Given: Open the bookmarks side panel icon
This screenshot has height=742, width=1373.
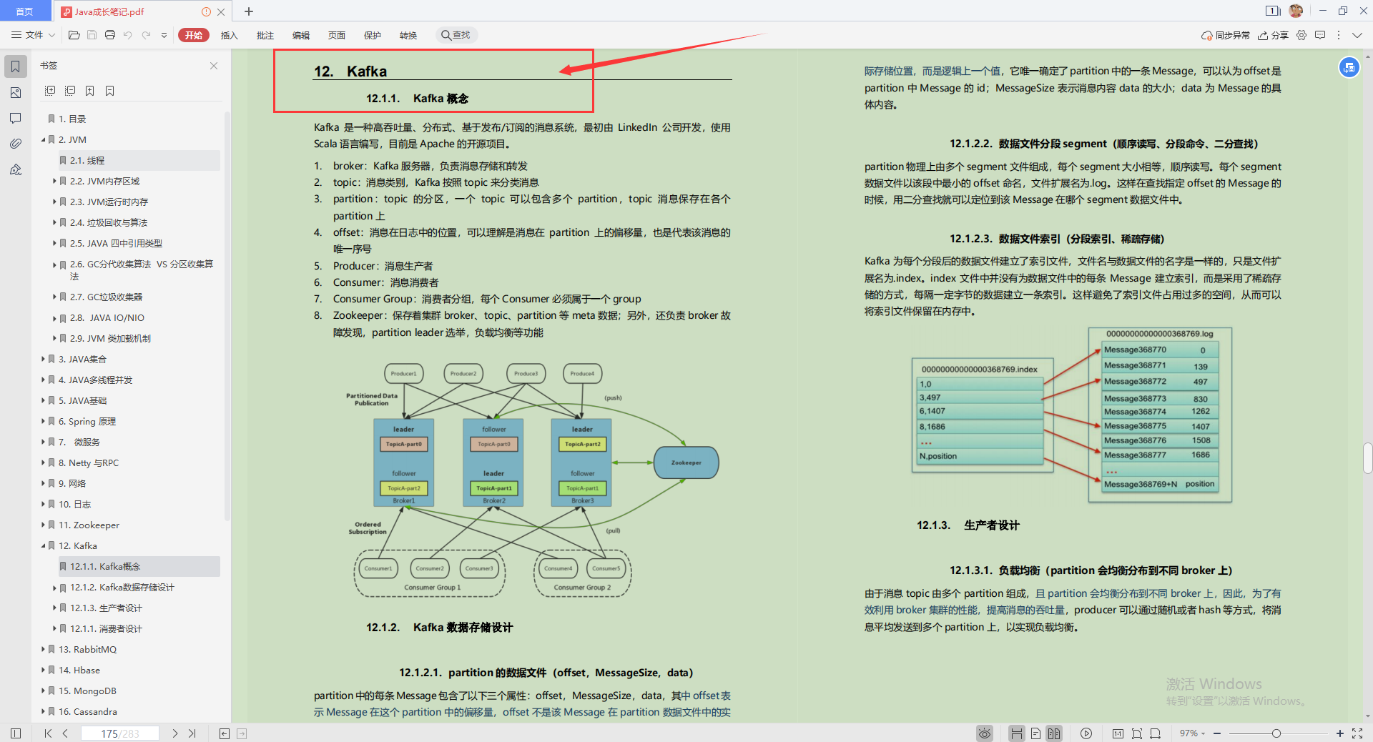Looking at the screenshot, I should [x=16, y=66].
